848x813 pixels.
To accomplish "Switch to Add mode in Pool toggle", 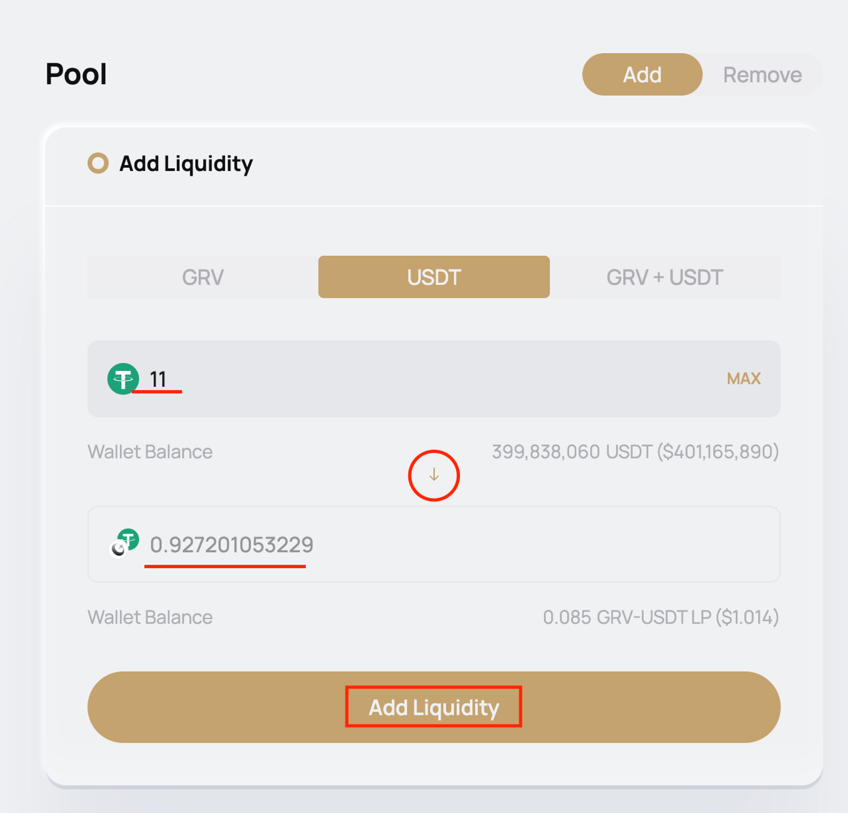I will point(642,74).
